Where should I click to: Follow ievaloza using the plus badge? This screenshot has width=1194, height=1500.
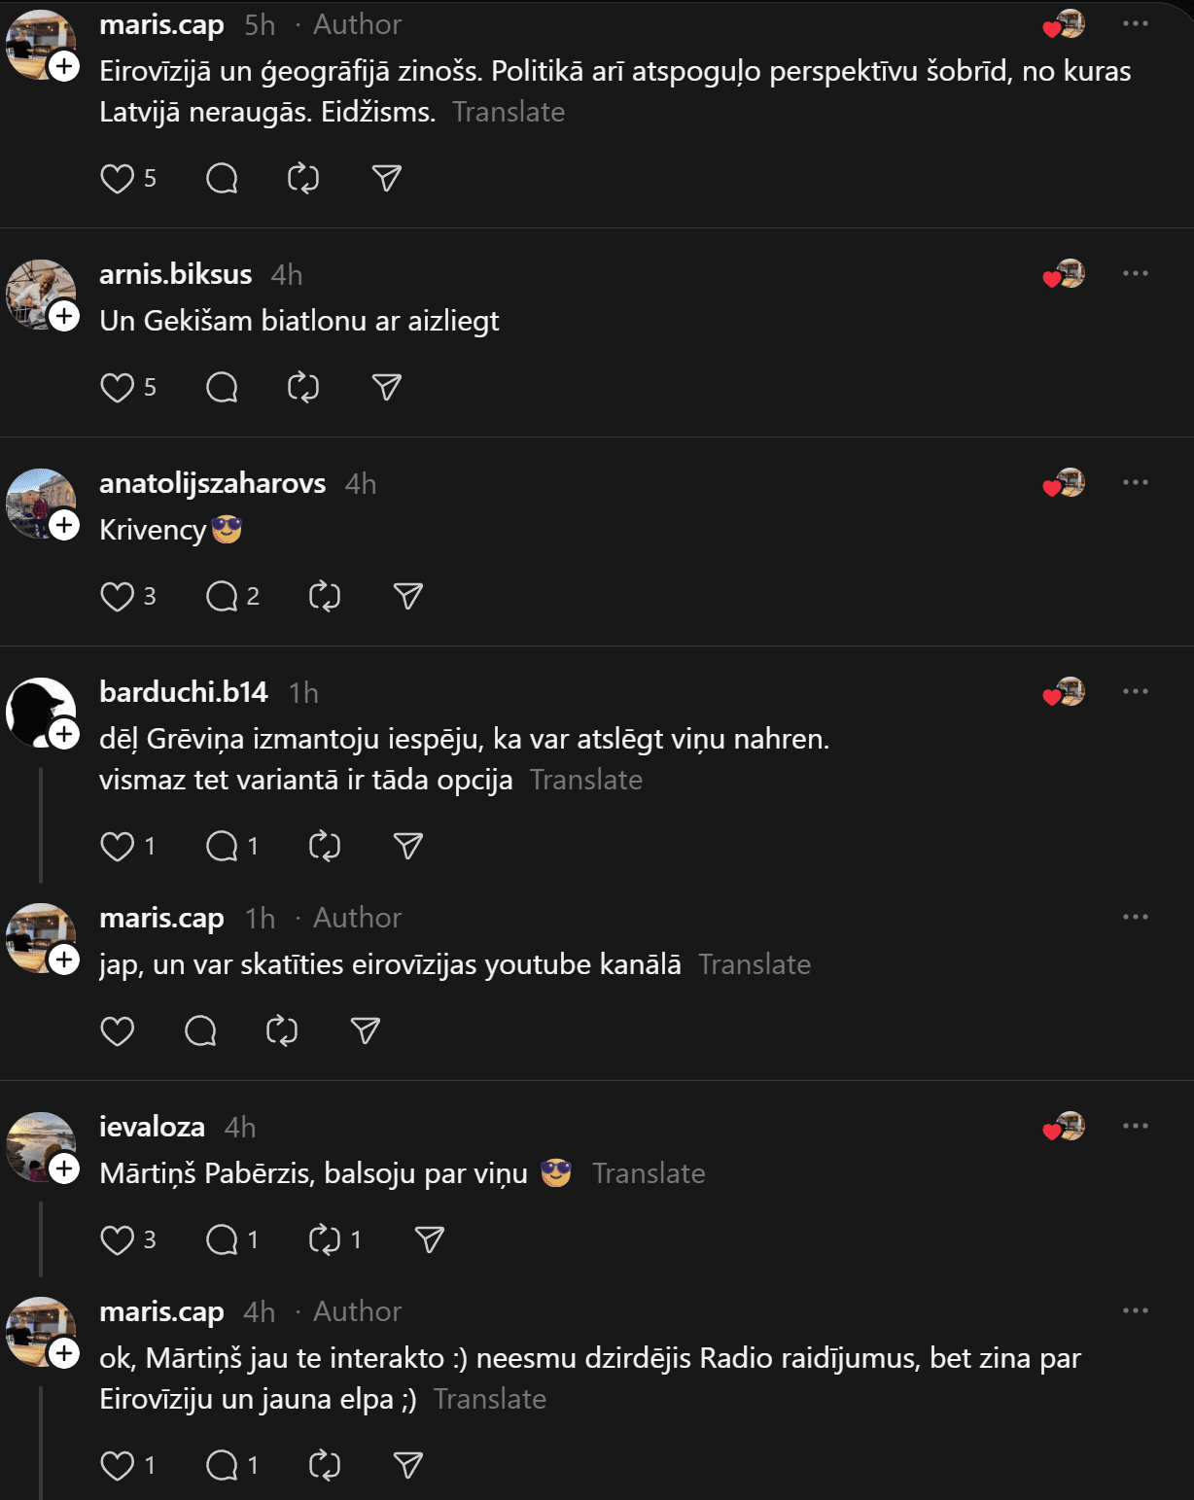(64, 1169)
